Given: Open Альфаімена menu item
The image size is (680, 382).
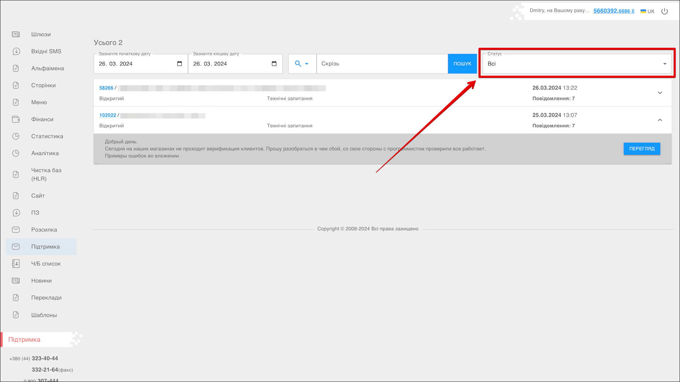Looking at the screenshot, I should pos(47,68).
